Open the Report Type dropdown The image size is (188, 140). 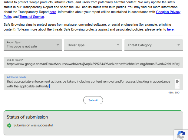pos(33,45)
